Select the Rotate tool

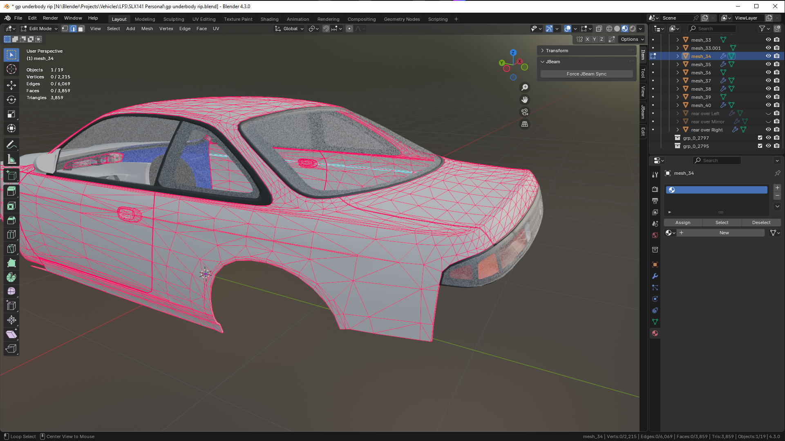click(11, 100)
